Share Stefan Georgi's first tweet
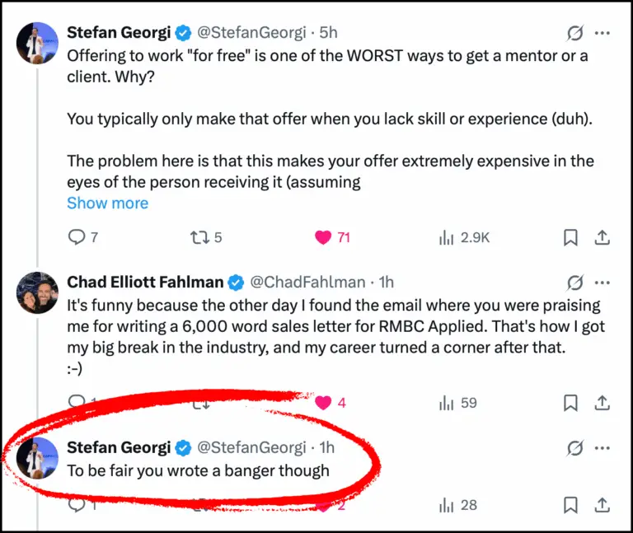 pyautogui.click(x=603, y=237)
